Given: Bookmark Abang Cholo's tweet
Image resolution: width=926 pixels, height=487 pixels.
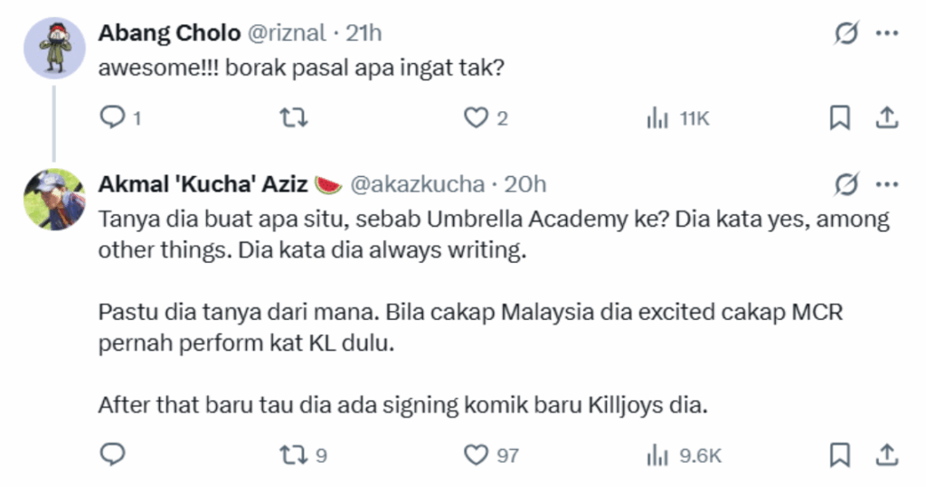Looking at the screenshot, I should coord(840,117).
